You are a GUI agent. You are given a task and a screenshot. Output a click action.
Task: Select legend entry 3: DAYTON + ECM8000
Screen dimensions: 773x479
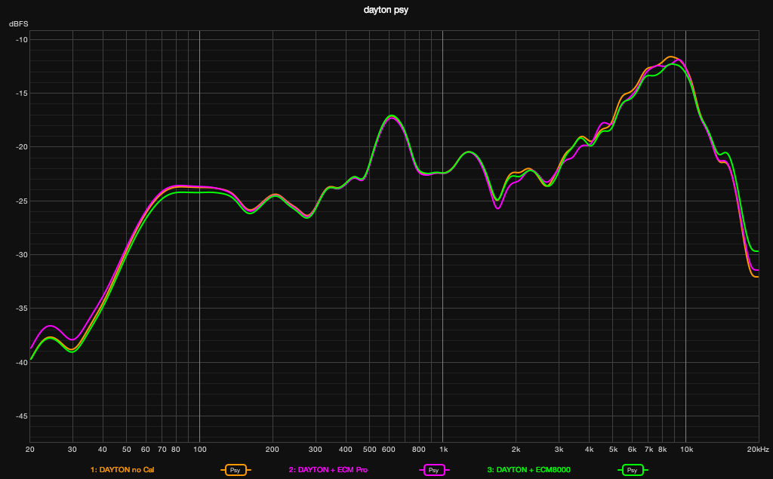click(529, 470)
